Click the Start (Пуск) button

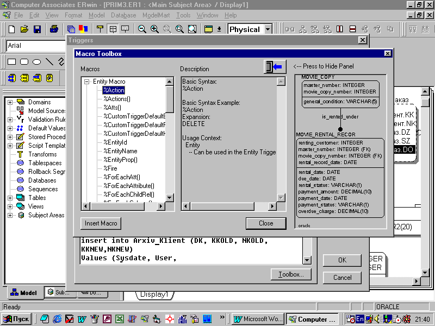click(16, 319)
